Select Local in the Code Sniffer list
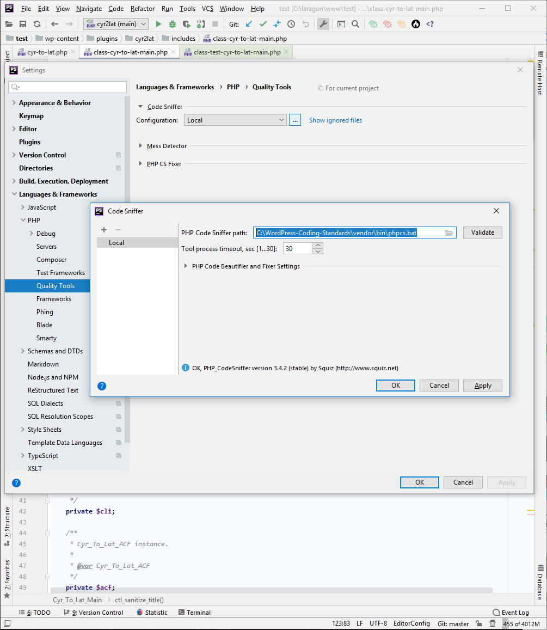 [137, 243]
